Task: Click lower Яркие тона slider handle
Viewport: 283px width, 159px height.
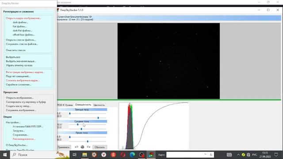Action: pos(88,141)
